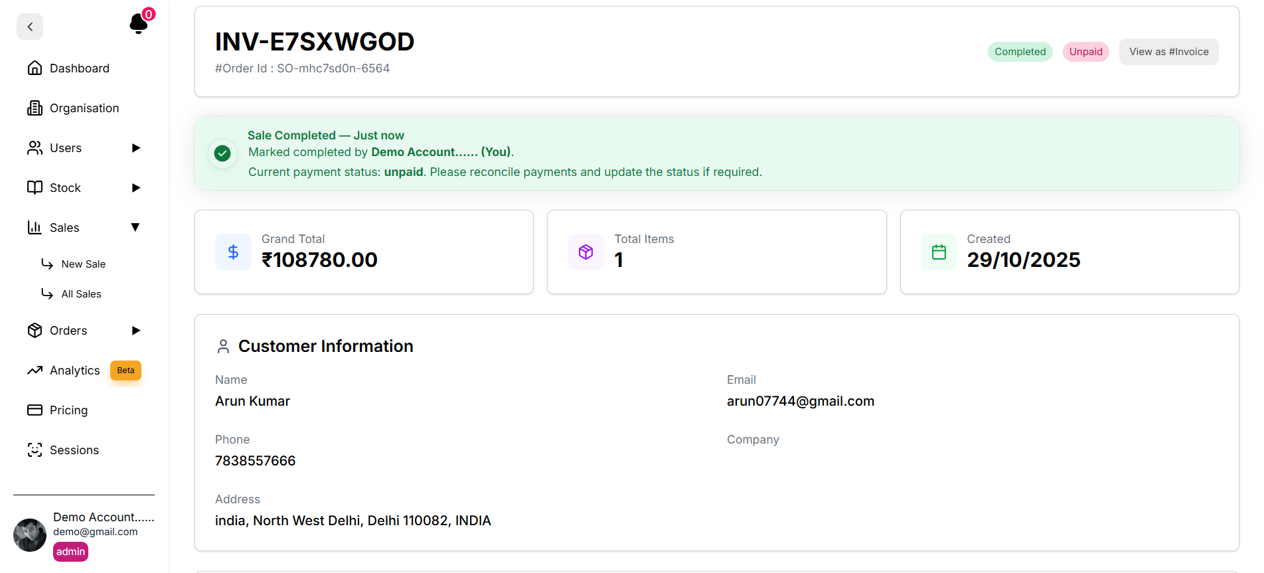Open the All Sales menu item
Screen dimensions: 1264x573
(x=81, y=294)
